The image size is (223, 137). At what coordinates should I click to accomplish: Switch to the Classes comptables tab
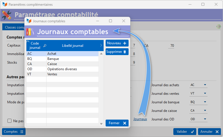13,27
